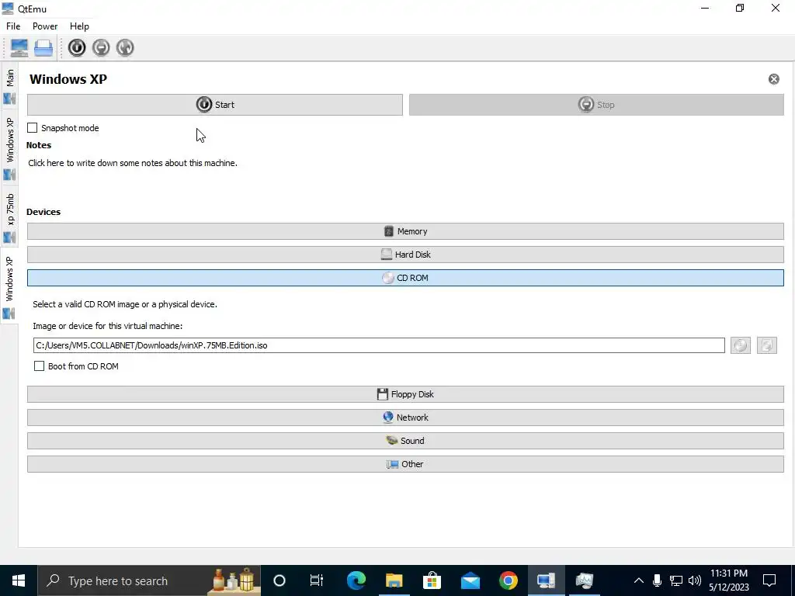Expand the Hard Disk device section
Viewport: 795px width, 596px height.
point(405,255)
